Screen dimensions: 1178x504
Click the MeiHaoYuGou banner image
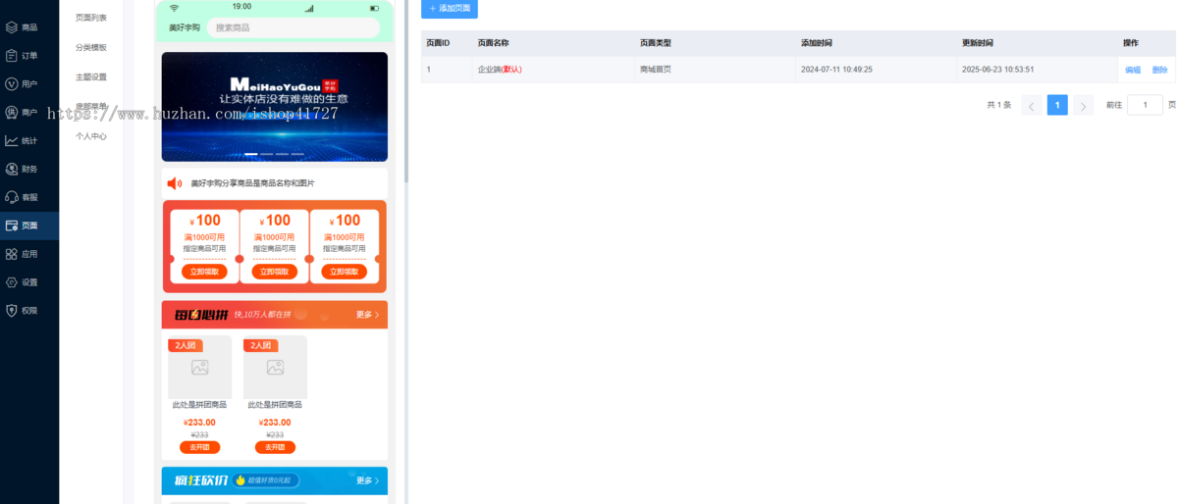275,107
